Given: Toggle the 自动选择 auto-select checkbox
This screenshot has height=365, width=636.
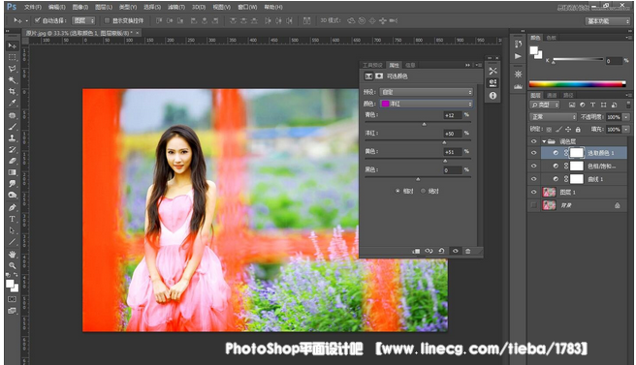Looking at the screenshot, I should click(x=37, y=20).
